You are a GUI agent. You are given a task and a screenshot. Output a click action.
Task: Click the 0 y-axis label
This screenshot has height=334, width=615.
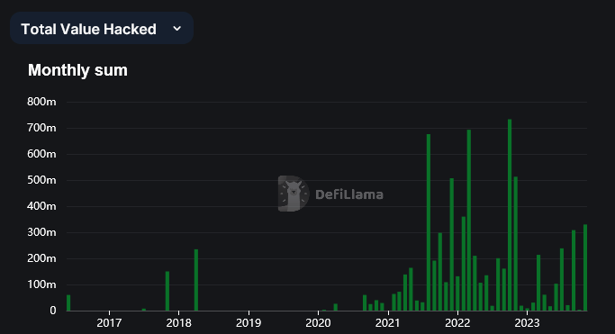[53, 311]
